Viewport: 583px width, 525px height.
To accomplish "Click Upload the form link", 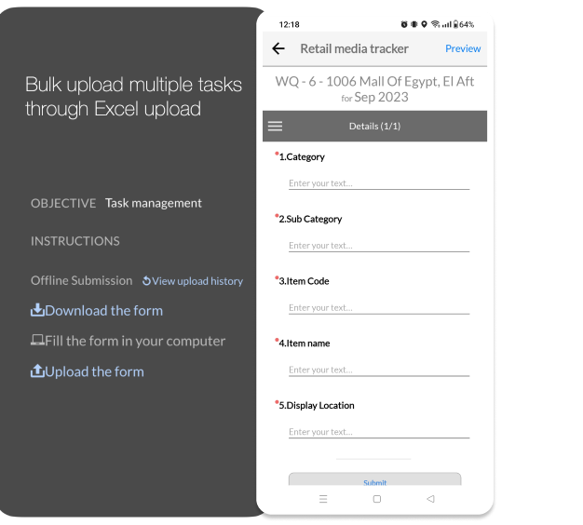I will tap(94, 371).
